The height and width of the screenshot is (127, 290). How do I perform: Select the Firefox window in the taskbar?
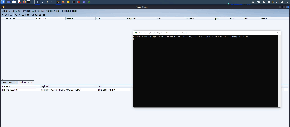(x=63, y=2)
